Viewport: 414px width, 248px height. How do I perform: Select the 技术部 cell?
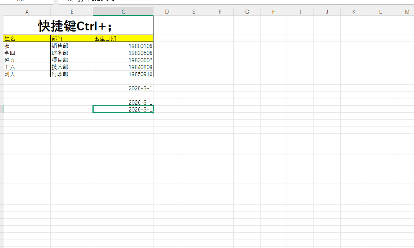(x=72, y=67)
